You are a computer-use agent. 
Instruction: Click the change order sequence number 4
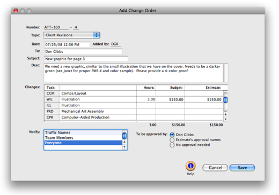[x=76, y=27]
